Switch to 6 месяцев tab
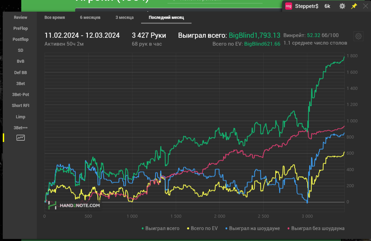 (90, 17)
